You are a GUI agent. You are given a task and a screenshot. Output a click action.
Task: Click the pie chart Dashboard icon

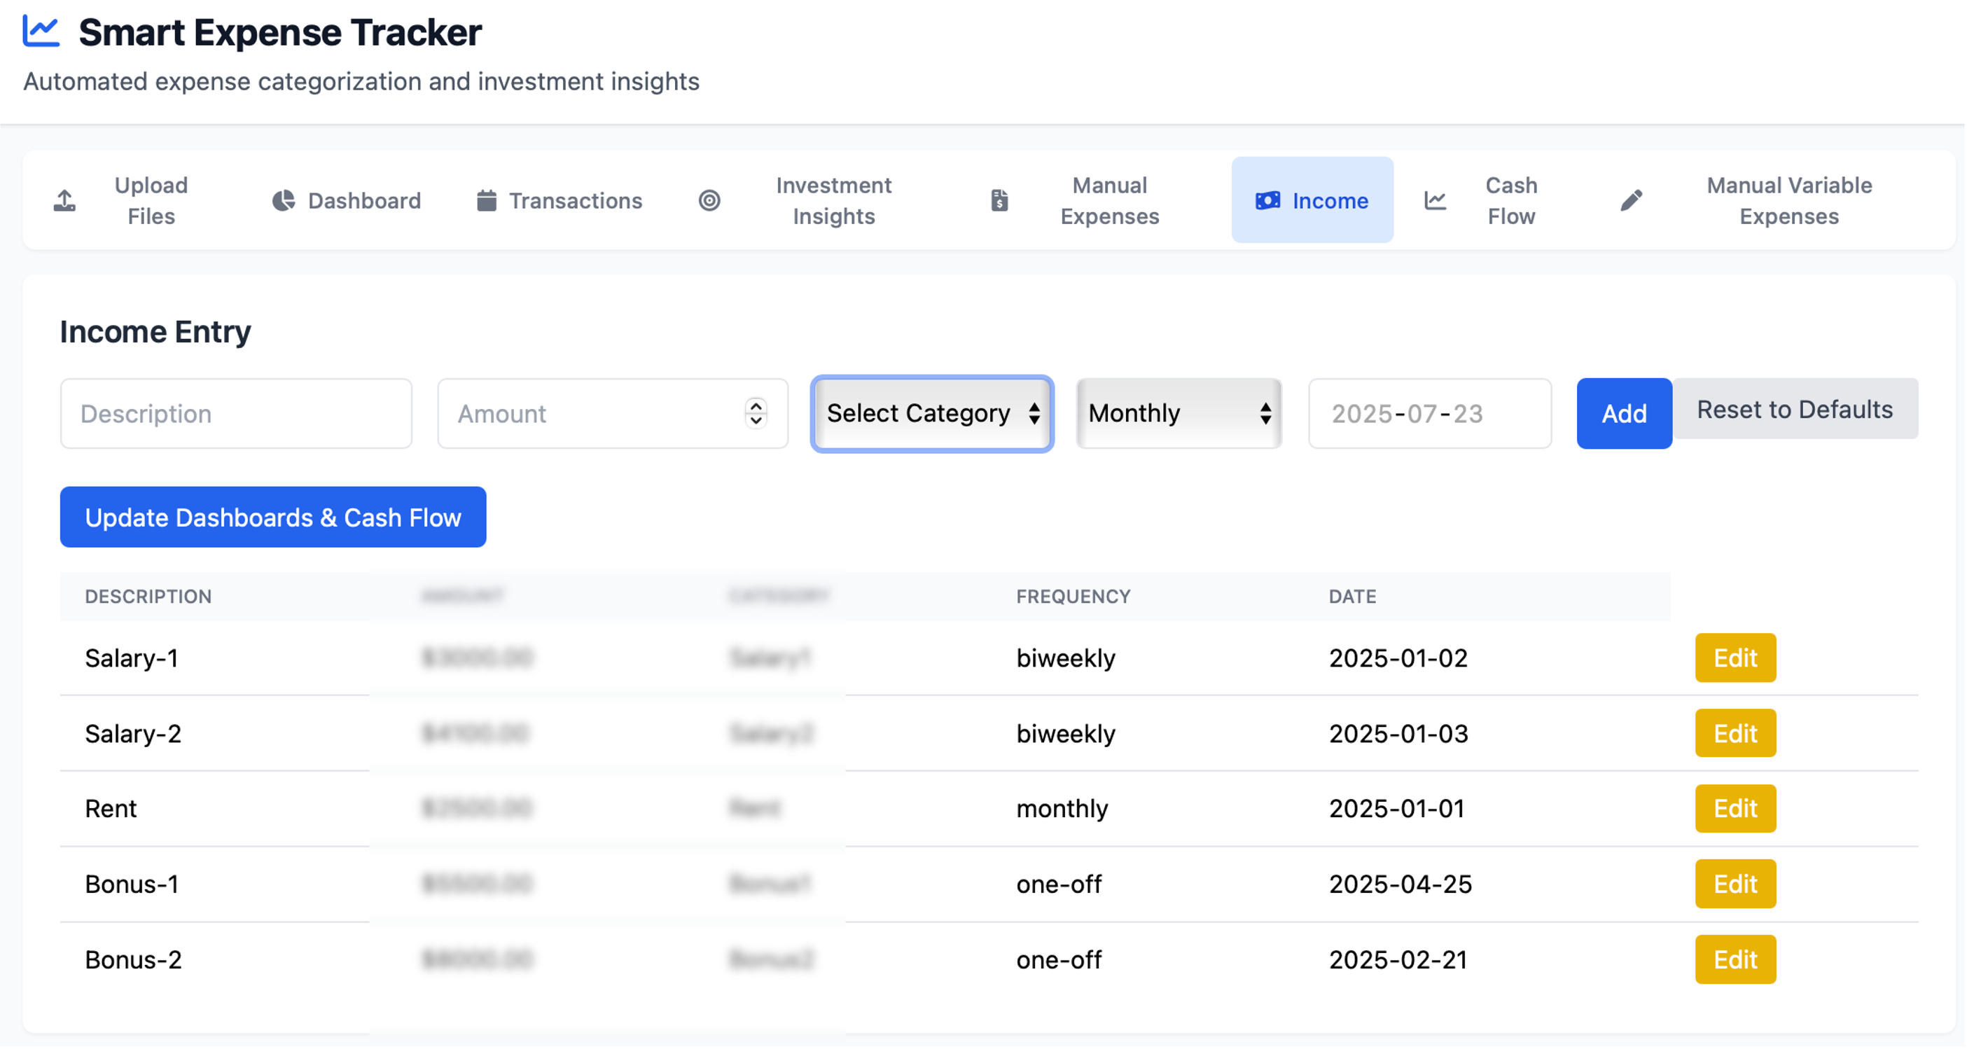pyautogui.click(x=284, y=201)
